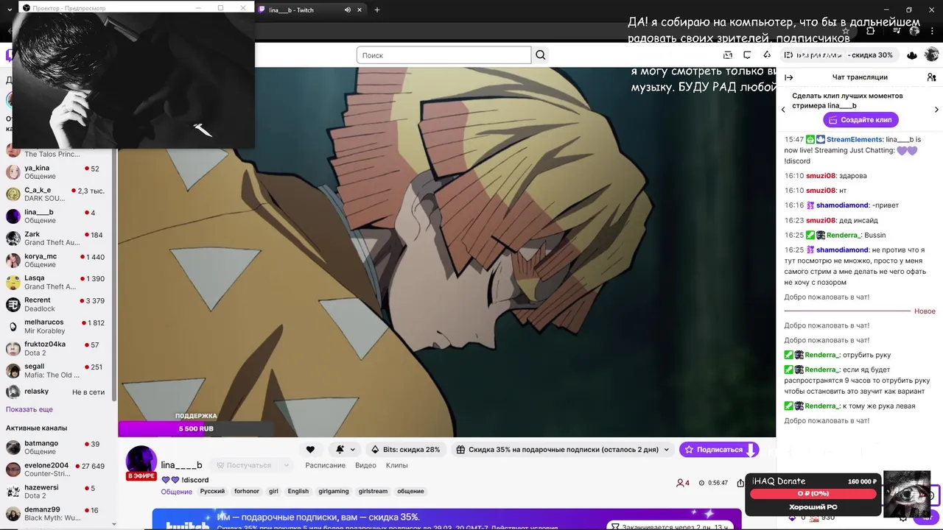
Task: Click the Общение category link
Action: [x=177, y=492]
